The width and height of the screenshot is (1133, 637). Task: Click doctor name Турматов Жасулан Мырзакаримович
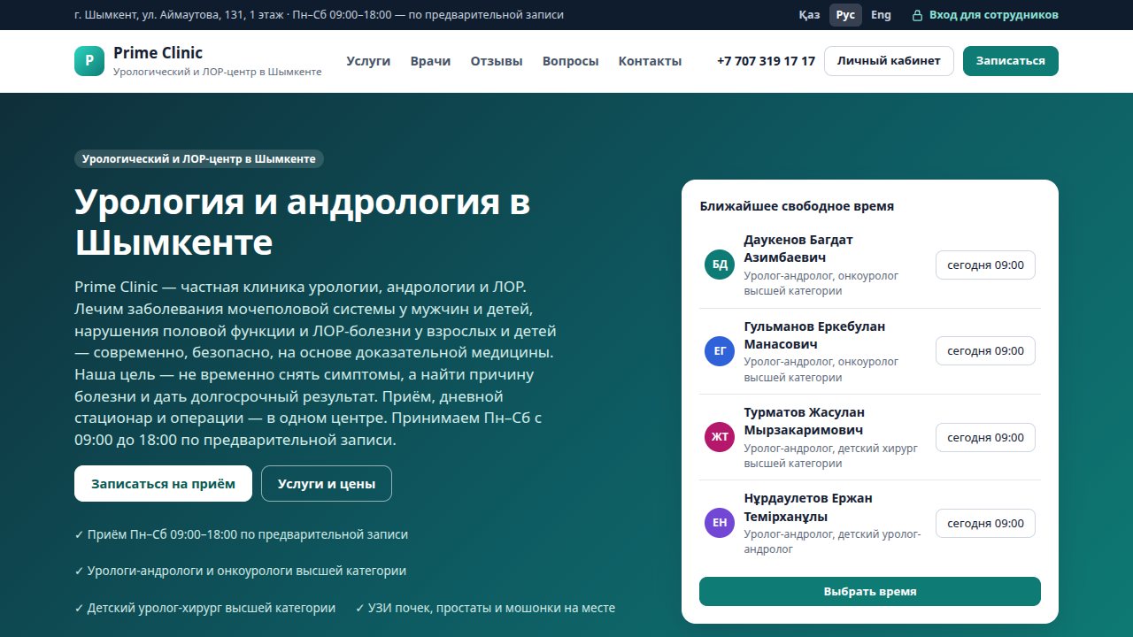pyautogui.click(x=805, y=421)
